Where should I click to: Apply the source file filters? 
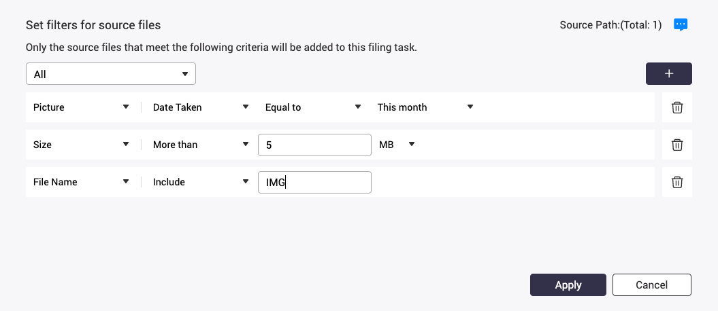tap(568, 285)
